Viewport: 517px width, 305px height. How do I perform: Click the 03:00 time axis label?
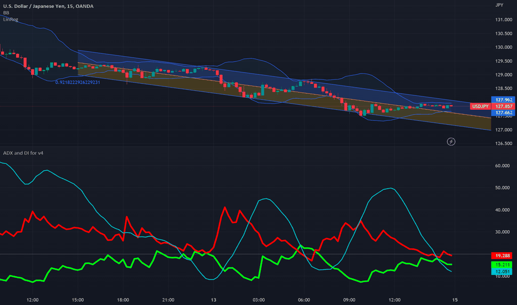pos(259,299)
